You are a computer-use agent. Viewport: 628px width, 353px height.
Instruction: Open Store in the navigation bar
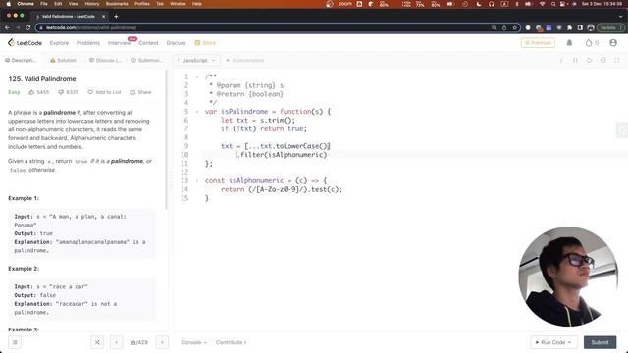205,43
